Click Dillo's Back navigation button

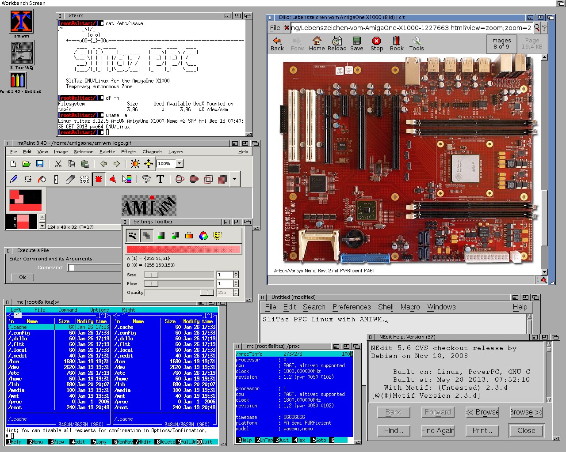coord(277,44)
